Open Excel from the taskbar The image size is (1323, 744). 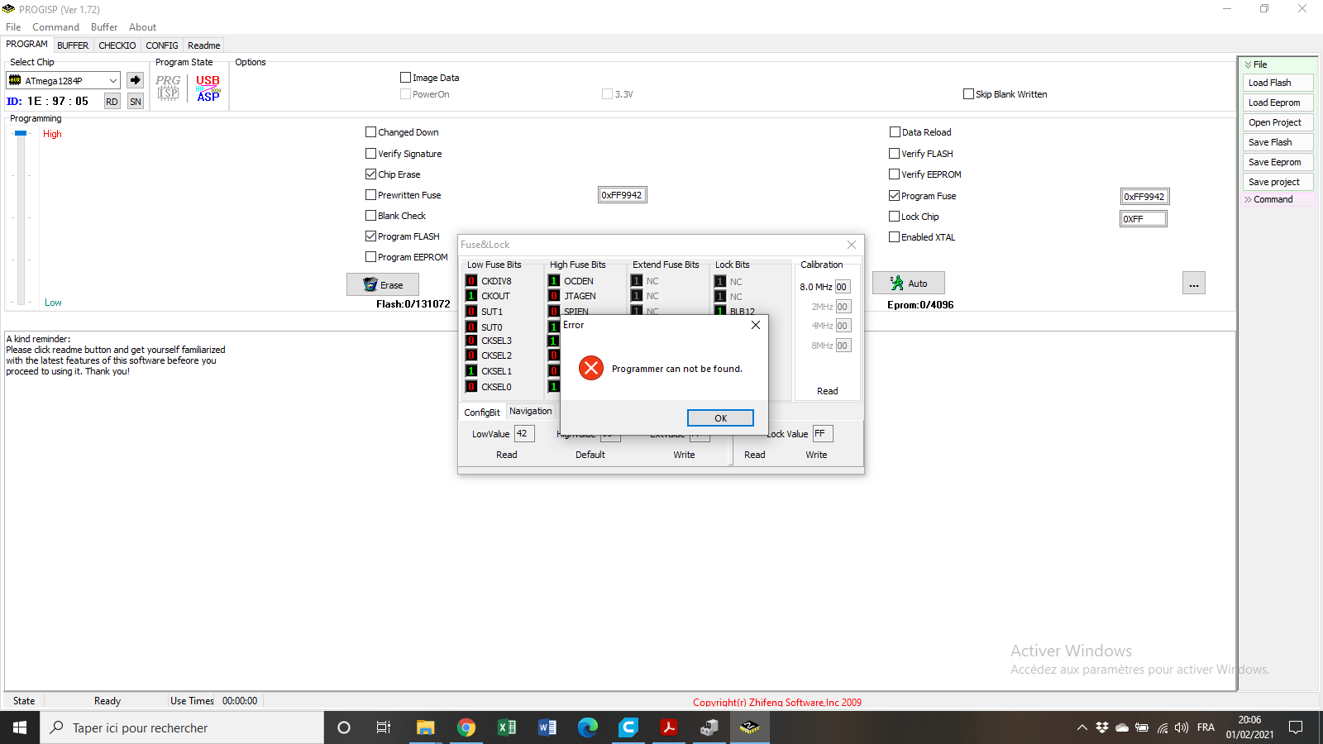(x=507, y=727)
